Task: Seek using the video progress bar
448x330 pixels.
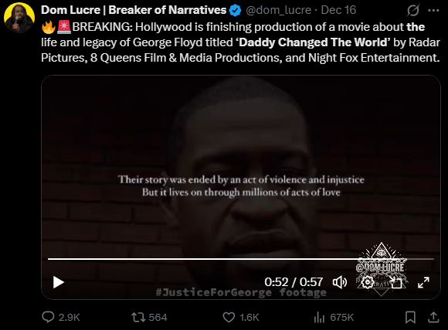Action: (241, 259)
